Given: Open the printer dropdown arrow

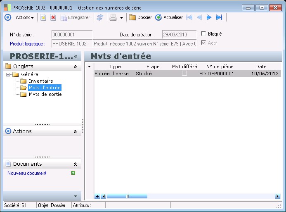Looking at the screenshot, I should click(121, 18).
